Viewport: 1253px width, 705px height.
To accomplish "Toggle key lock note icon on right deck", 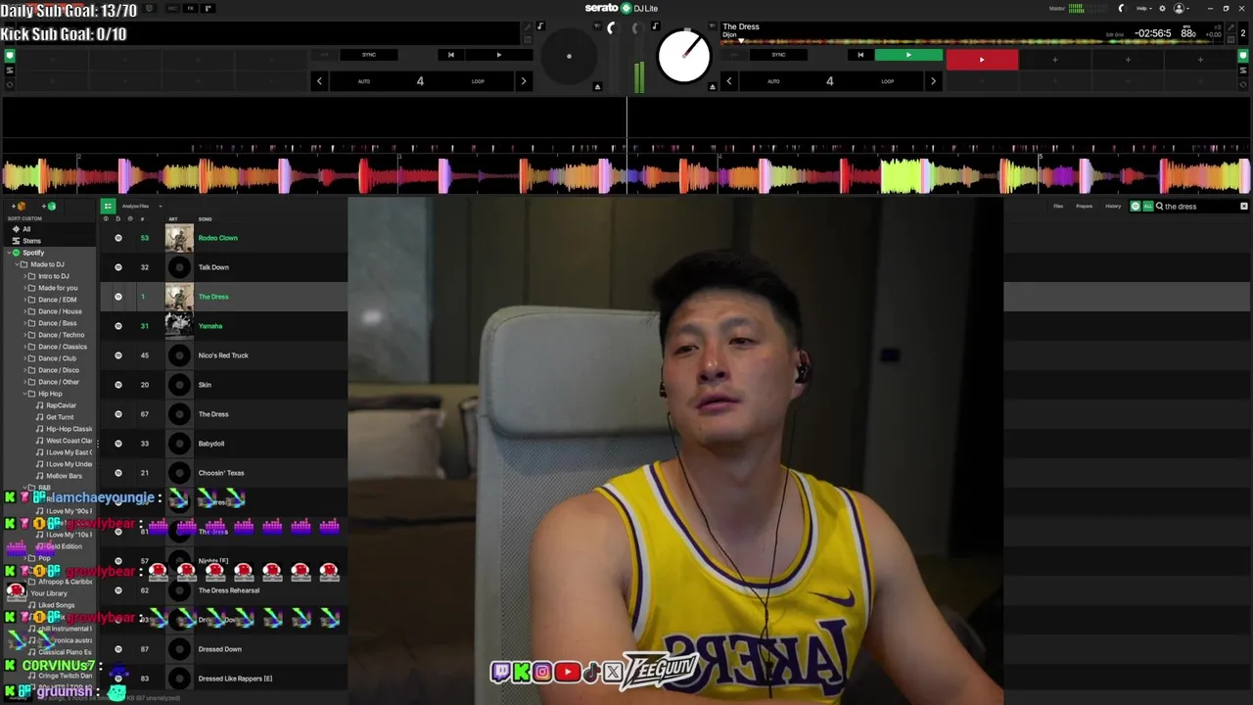I will (655, 26).
